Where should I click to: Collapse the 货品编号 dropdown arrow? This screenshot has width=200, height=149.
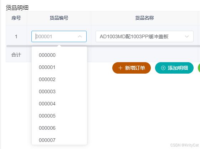pos(80,36)
